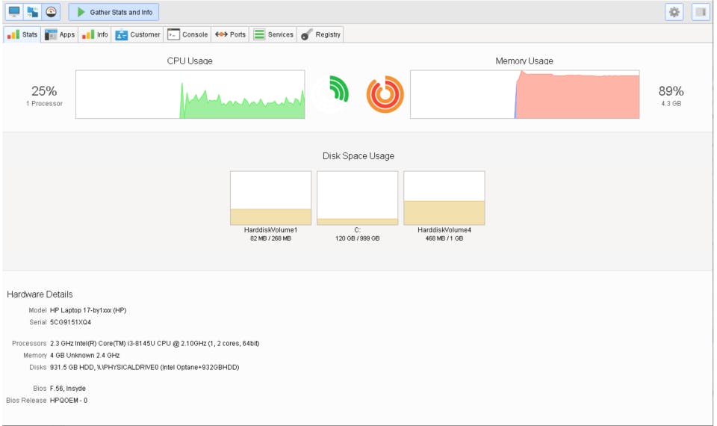Click the '1 Processor' label
Viewport: 717px width, 426px height.
click(44, 103)
